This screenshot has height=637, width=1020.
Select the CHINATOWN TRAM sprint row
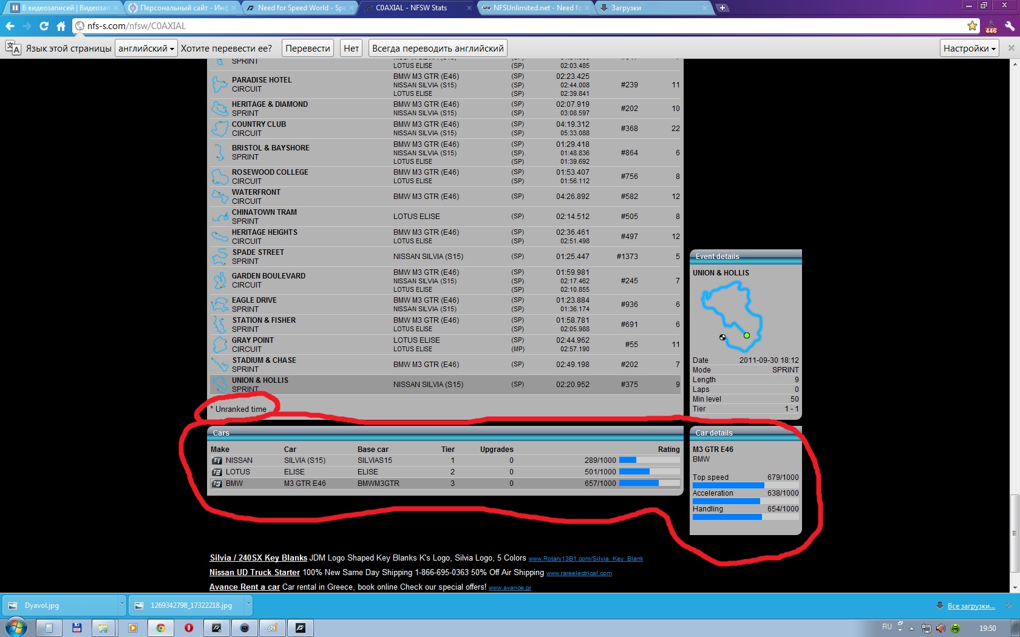445,217
